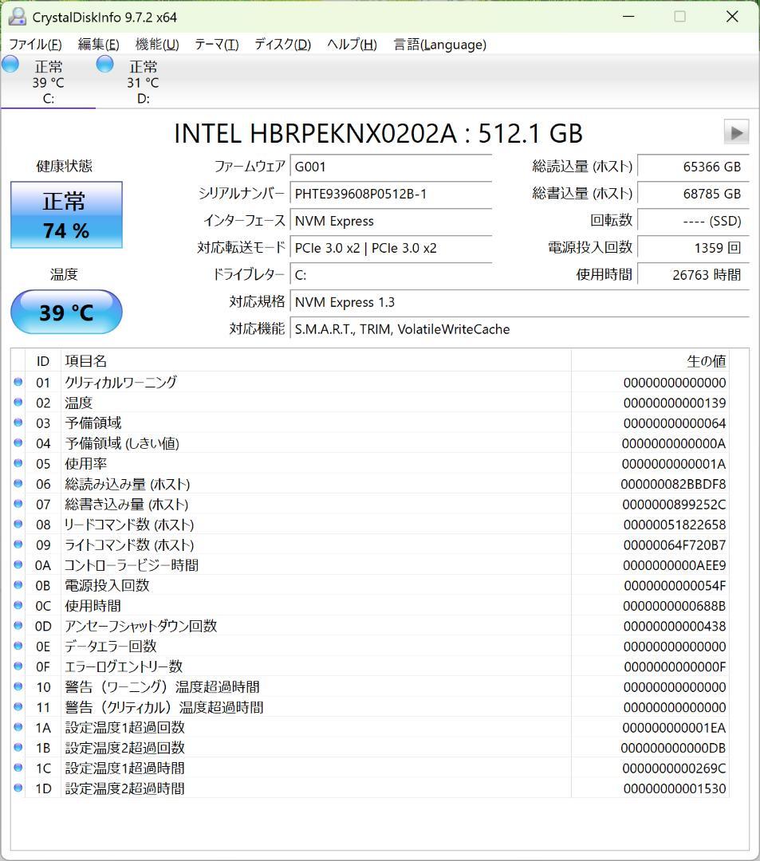Click the blue indicator beside 電源投入回数
760x861 pixels.
point(18,585)
